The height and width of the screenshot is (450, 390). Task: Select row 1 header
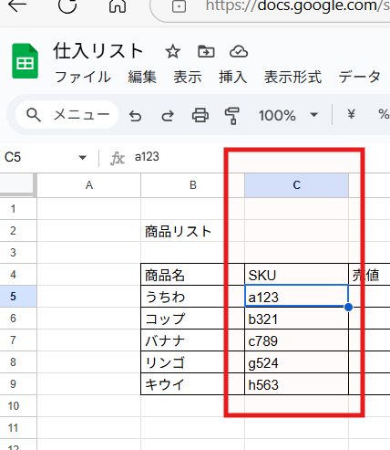click(x=18, y=209)
